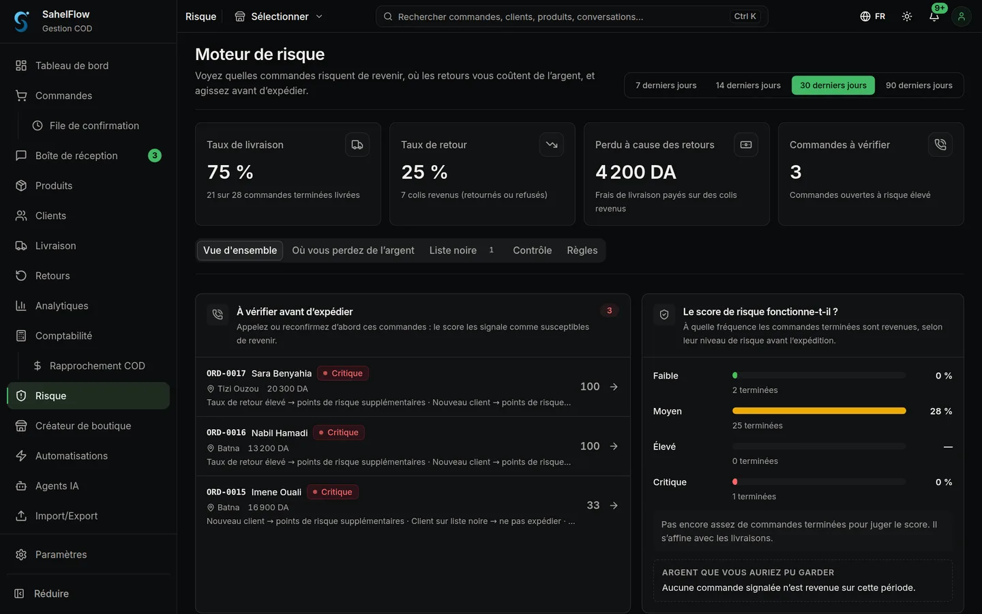Image resolution: width=982 pixels, height=614 pixels.
Task: Click the Critique badge for Sara Benyahia
Action: 343,373
